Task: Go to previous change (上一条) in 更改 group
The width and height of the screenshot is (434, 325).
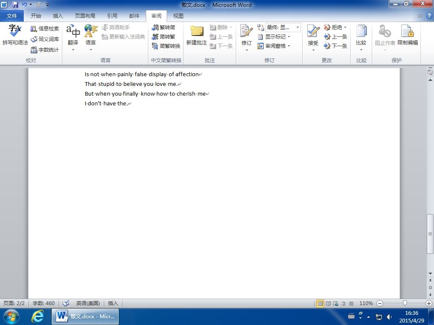Action: pos(336,37)
